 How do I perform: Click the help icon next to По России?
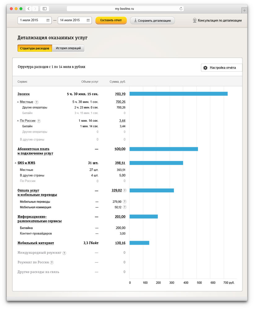(39, 121)
